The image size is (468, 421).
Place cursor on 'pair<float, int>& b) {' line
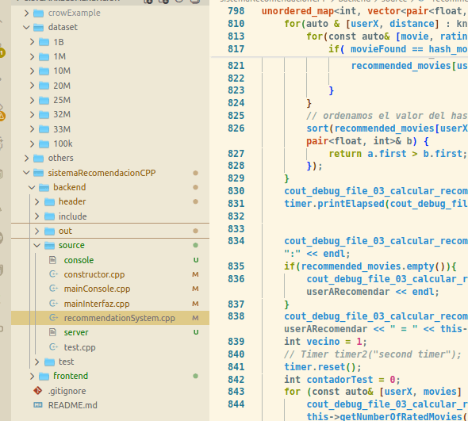368,141
